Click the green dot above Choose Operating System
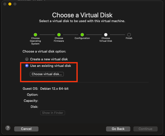Viewport: 165px width, 136px height. click(35, 35)
